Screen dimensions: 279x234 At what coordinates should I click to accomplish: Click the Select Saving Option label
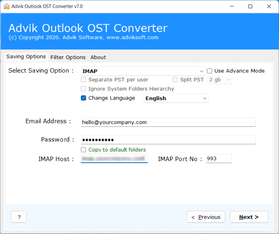tap(41, 71)
